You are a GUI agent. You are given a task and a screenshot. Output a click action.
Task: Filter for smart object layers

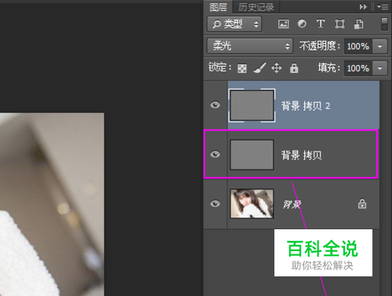(358, 24)
